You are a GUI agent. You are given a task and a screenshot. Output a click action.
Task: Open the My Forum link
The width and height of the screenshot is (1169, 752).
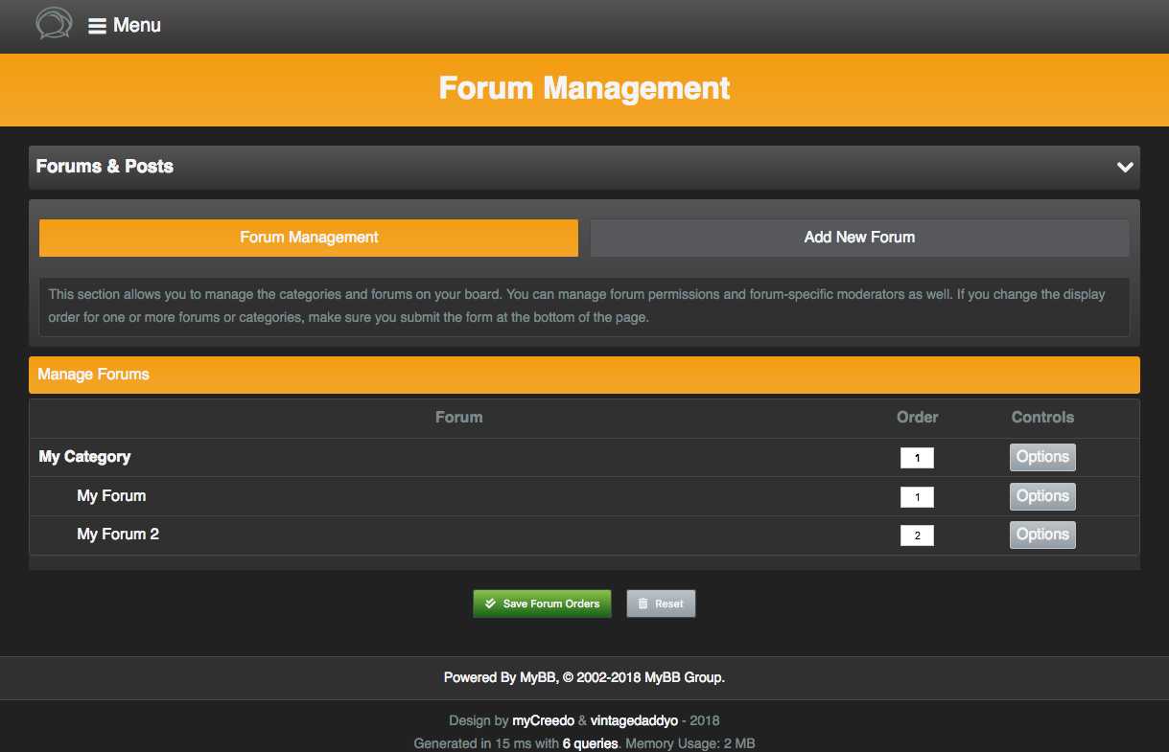tap(111, 496)
